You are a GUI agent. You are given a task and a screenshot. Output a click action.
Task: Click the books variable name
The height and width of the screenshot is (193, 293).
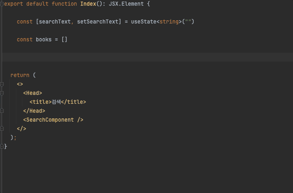click(x=44, y=40)
